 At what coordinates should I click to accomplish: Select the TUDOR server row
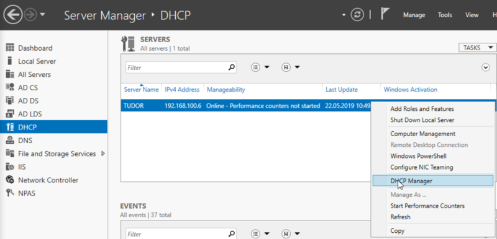pyautogui.click(x=245, y=106)
